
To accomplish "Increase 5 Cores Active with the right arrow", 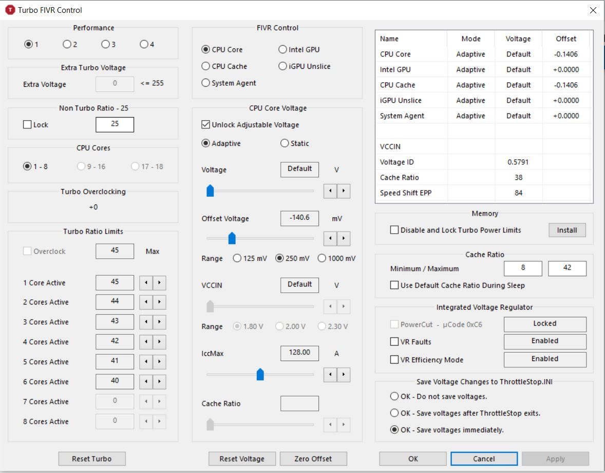I will click(x=160, y=362).
